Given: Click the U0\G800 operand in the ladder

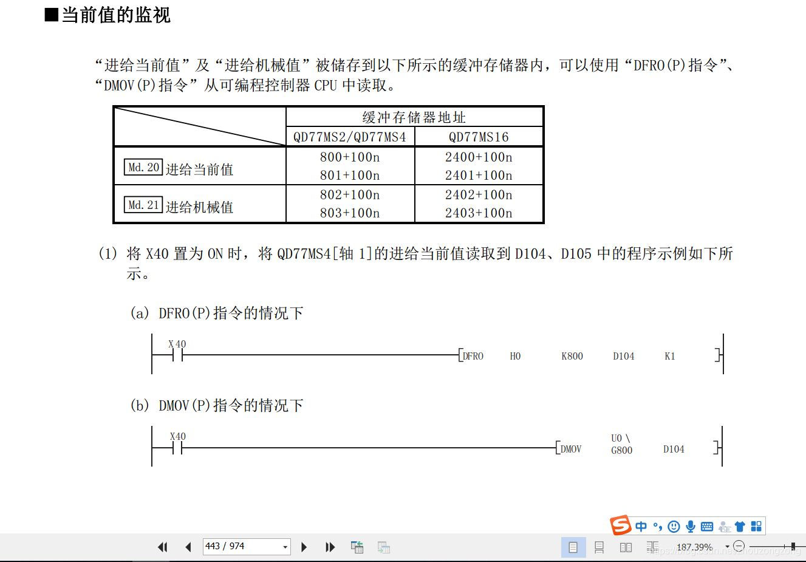Looking at the screenshot, I should coord(621,444).
